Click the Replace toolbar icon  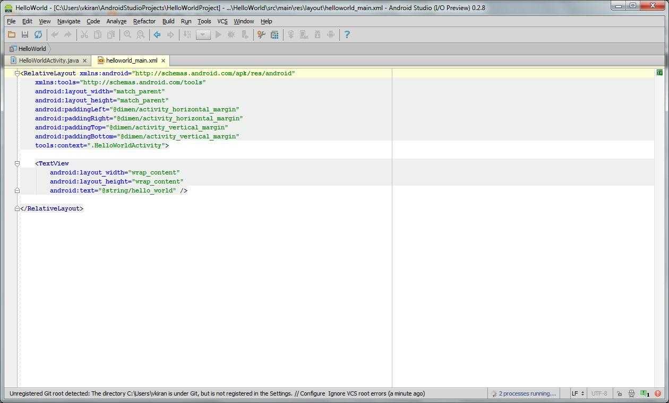click(x=141, y=34)
